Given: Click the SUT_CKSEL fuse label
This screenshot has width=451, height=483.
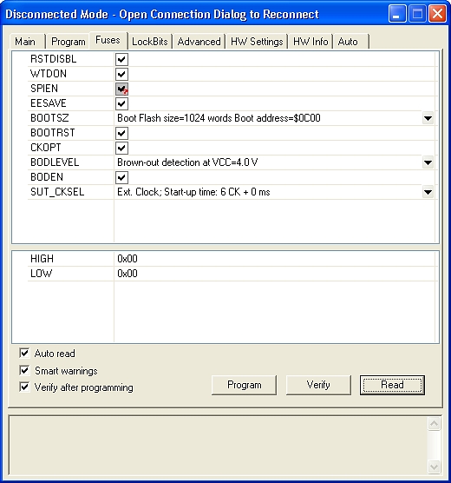Looking at the screenshot, I should (x=57, y=192).
